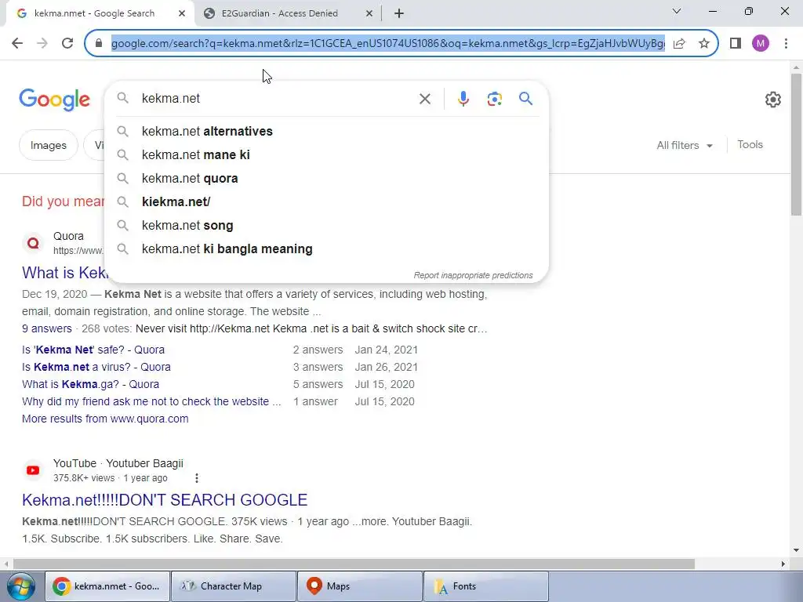Open Google quick settings gear
Screen dimensions: 803x602
(772, 100)
